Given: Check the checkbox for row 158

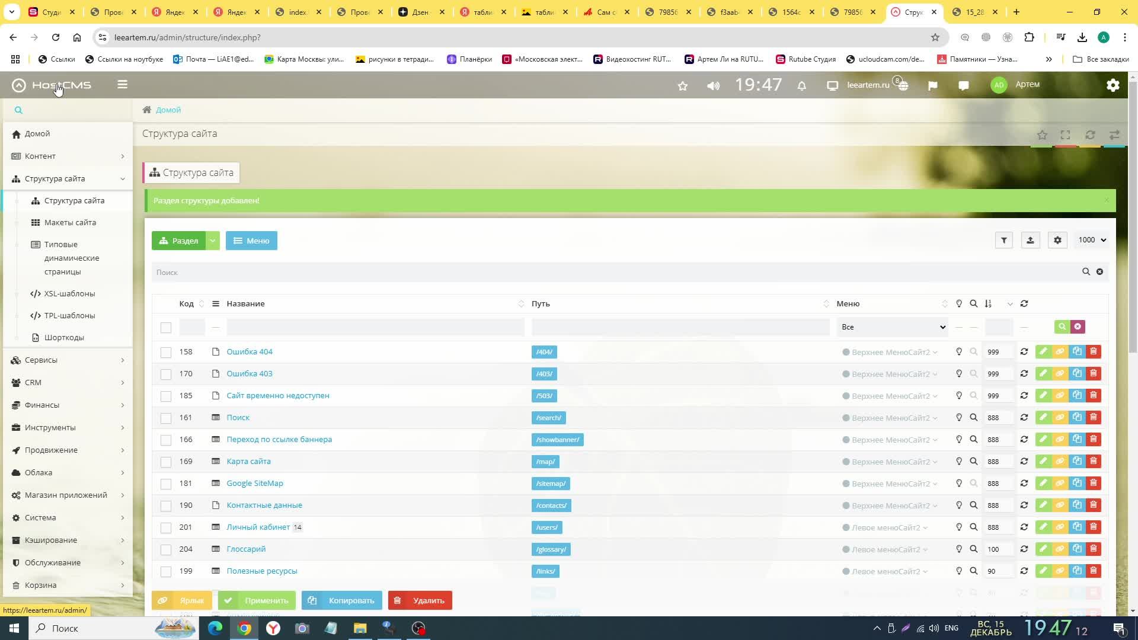Looking at the screenshot, I should tap(166, 353).
